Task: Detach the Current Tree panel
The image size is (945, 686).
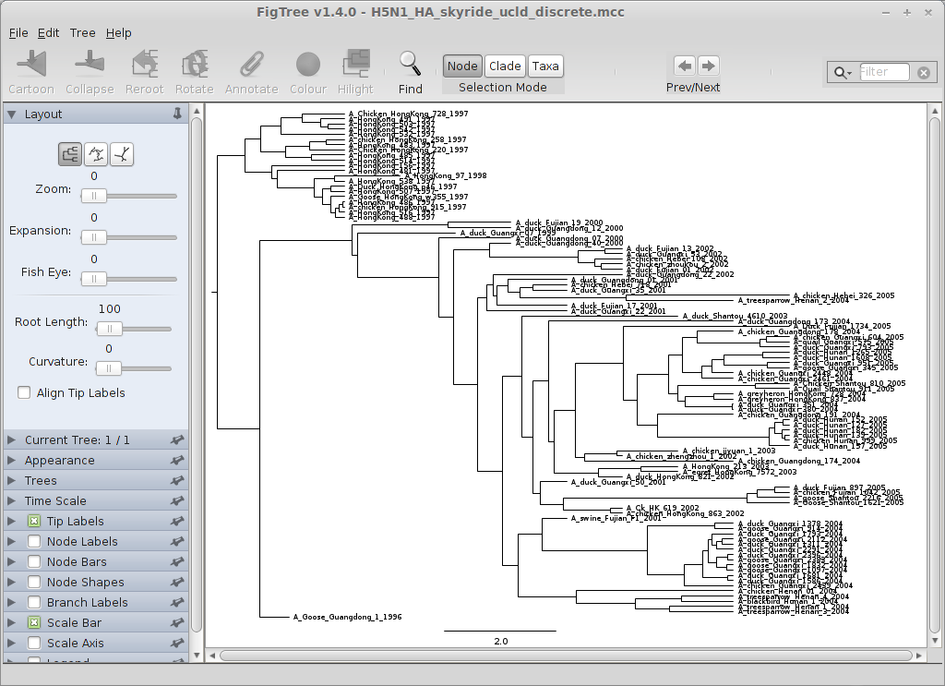Action: (176, 440)
